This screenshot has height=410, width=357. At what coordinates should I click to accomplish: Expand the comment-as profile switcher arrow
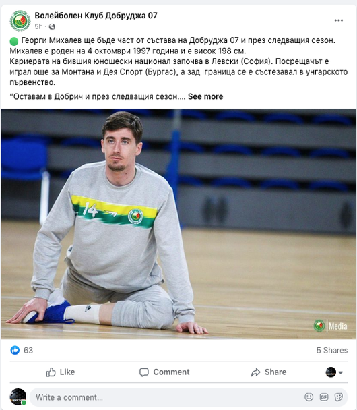341,372
